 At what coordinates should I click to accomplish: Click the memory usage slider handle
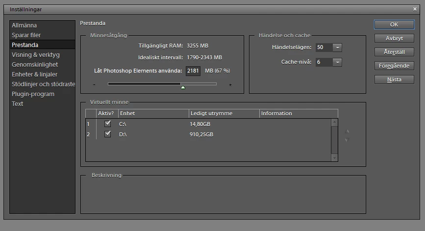pyautogui.click(x=183, y=87)
